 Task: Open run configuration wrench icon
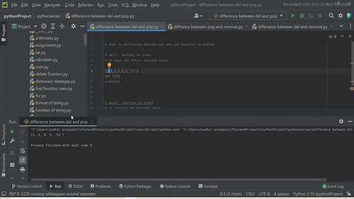click(12, 141)
